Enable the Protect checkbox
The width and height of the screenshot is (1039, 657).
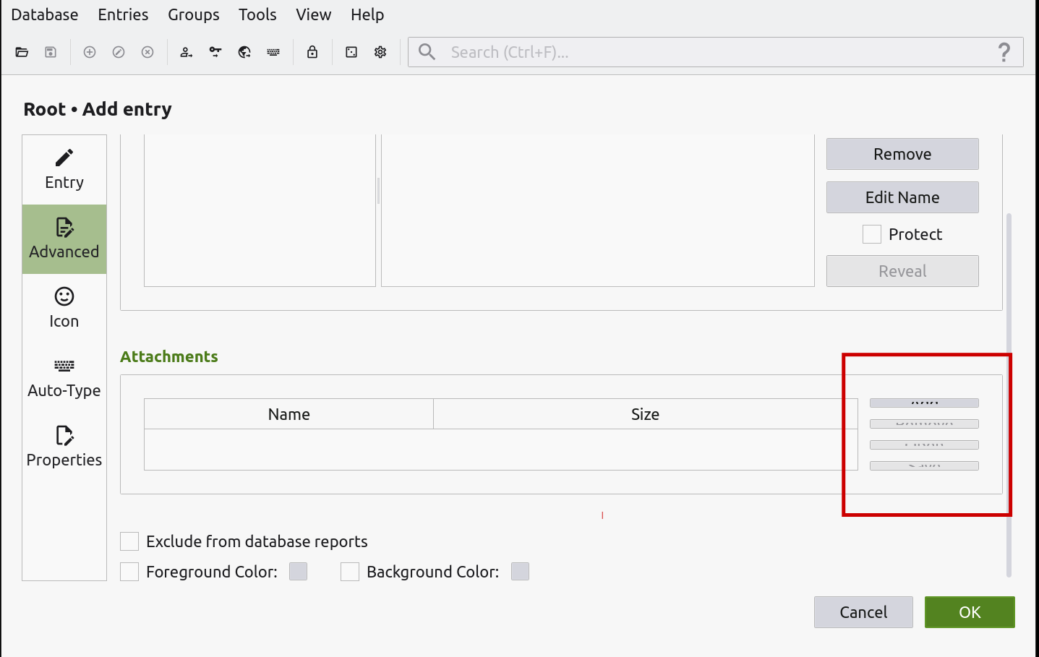[x=871, y=233]
